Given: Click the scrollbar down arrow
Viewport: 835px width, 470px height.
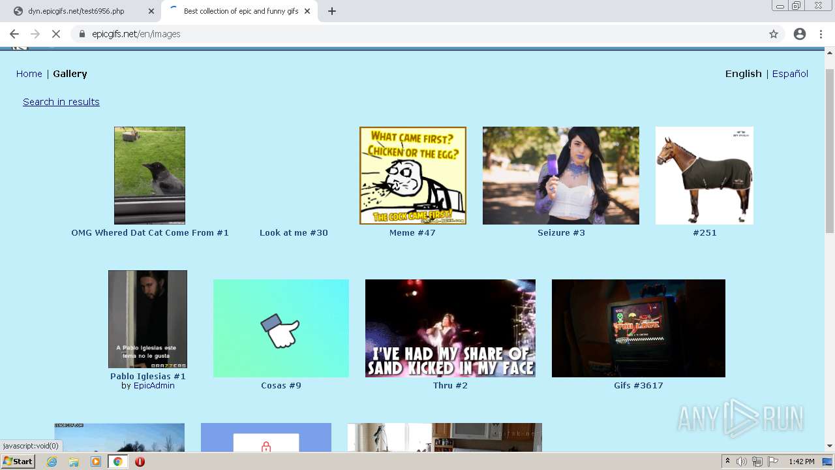Looking at the screenshot, I should (830, 446).
